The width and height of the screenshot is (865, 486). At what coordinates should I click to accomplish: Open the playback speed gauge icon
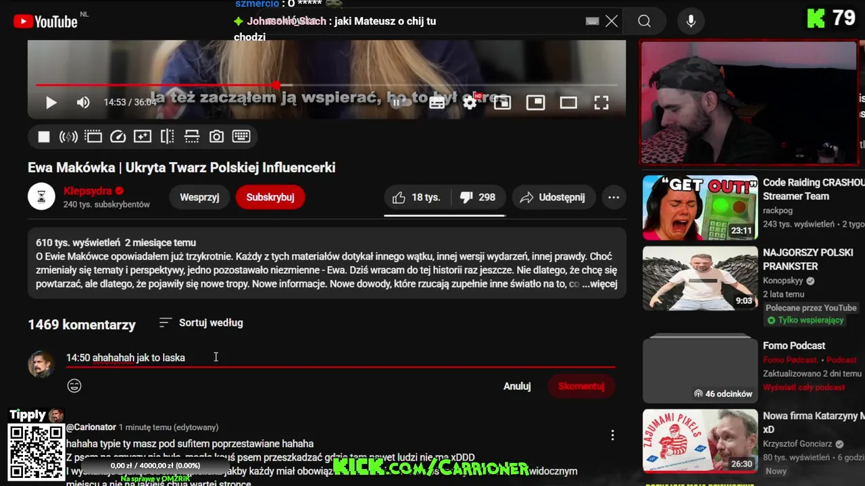[118, 137]
